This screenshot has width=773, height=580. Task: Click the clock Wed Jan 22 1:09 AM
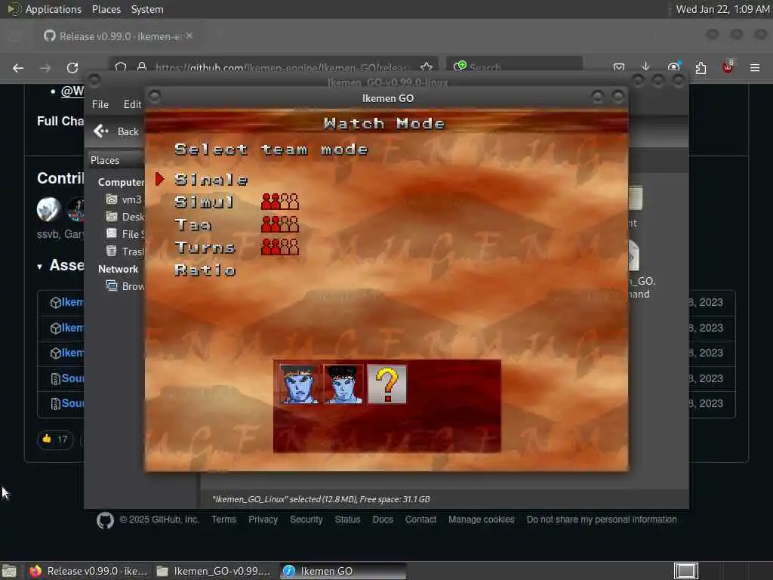click(722, 9)
